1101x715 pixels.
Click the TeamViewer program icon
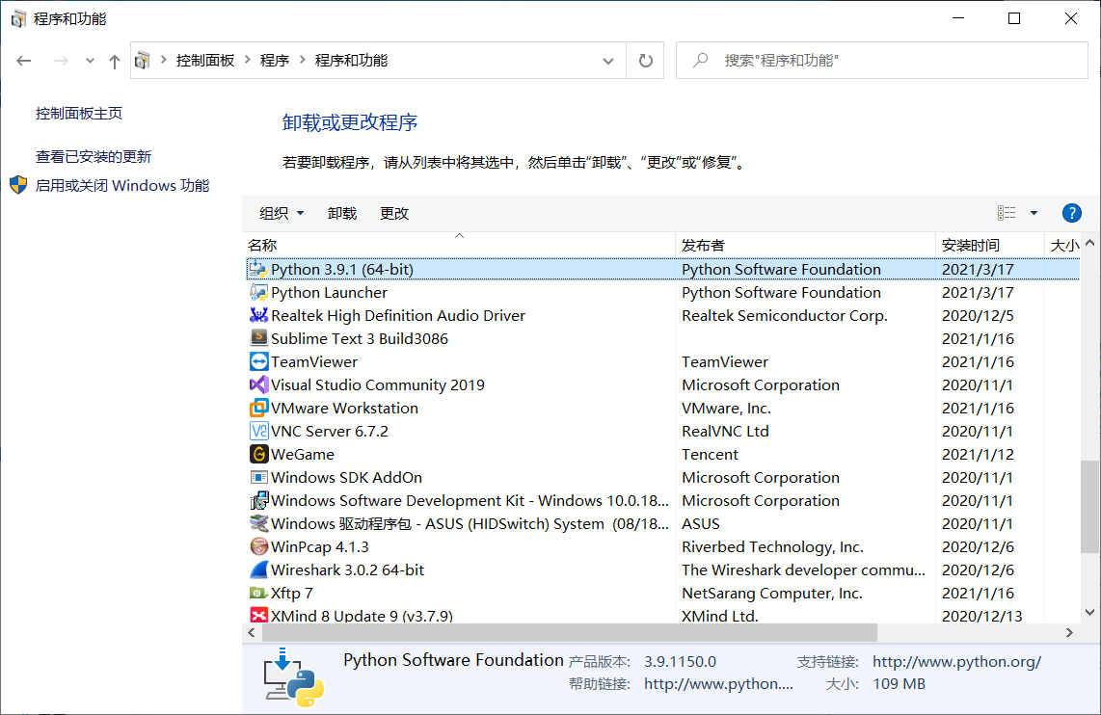[x=258, y=361]
